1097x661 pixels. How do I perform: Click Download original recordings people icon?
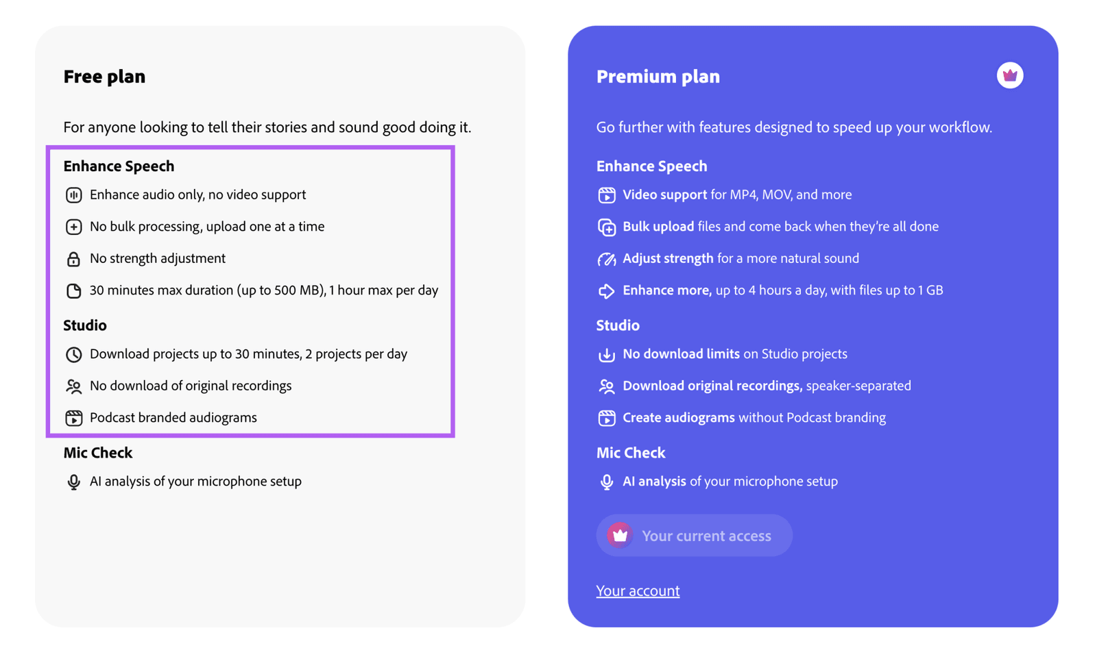[606, 386]
